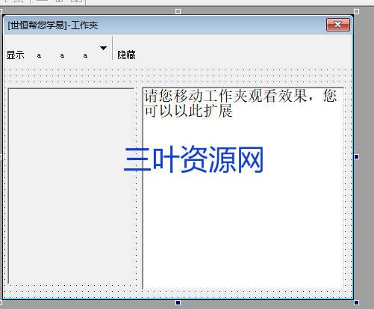The image size is (374, 309).
Task: Click inside the 请您移动工作夹 edit box
Action: [243, 189]
